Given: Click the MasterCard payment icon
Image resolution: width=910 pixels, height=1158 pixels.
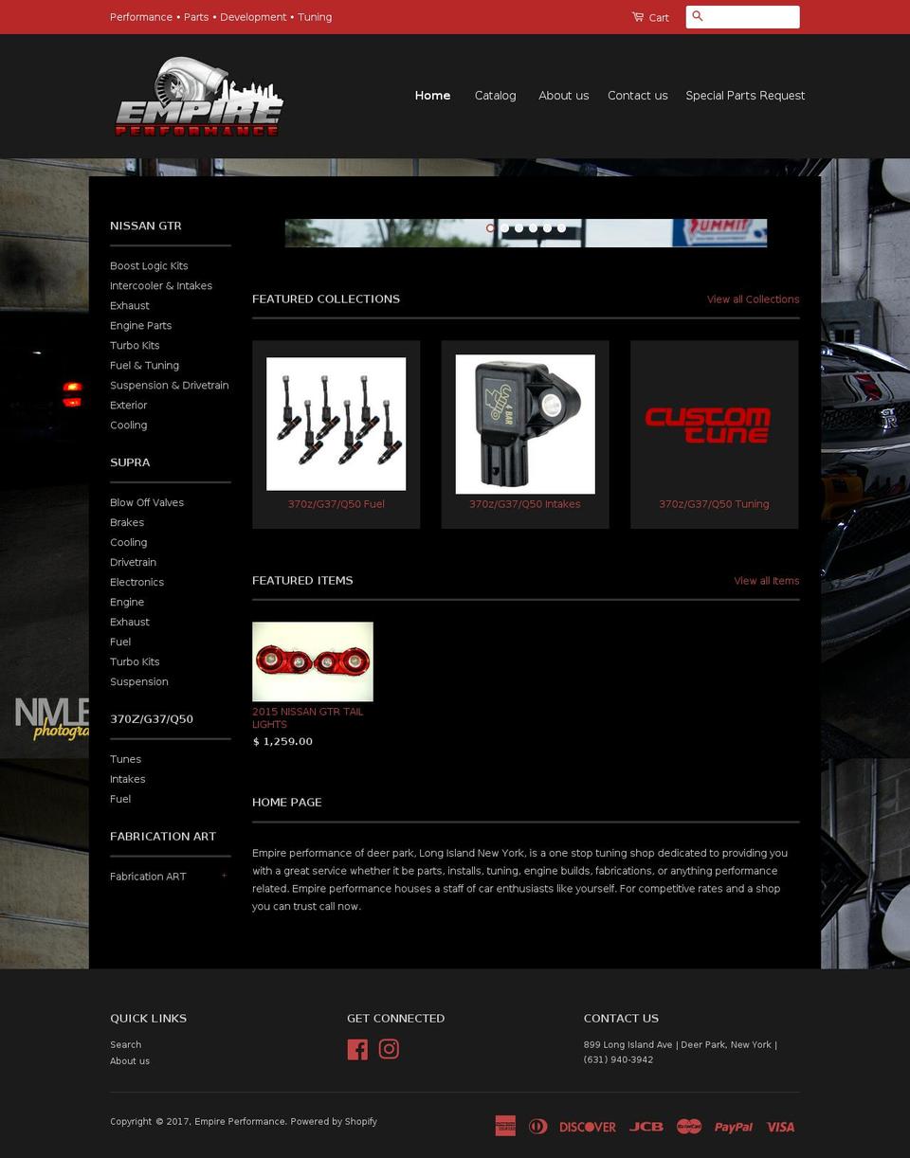Looking at the screenshot, I should [689, 1126].
